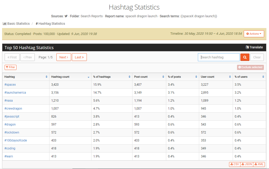Export table as XML
The image size is (269, 169).
pos(259,164)
